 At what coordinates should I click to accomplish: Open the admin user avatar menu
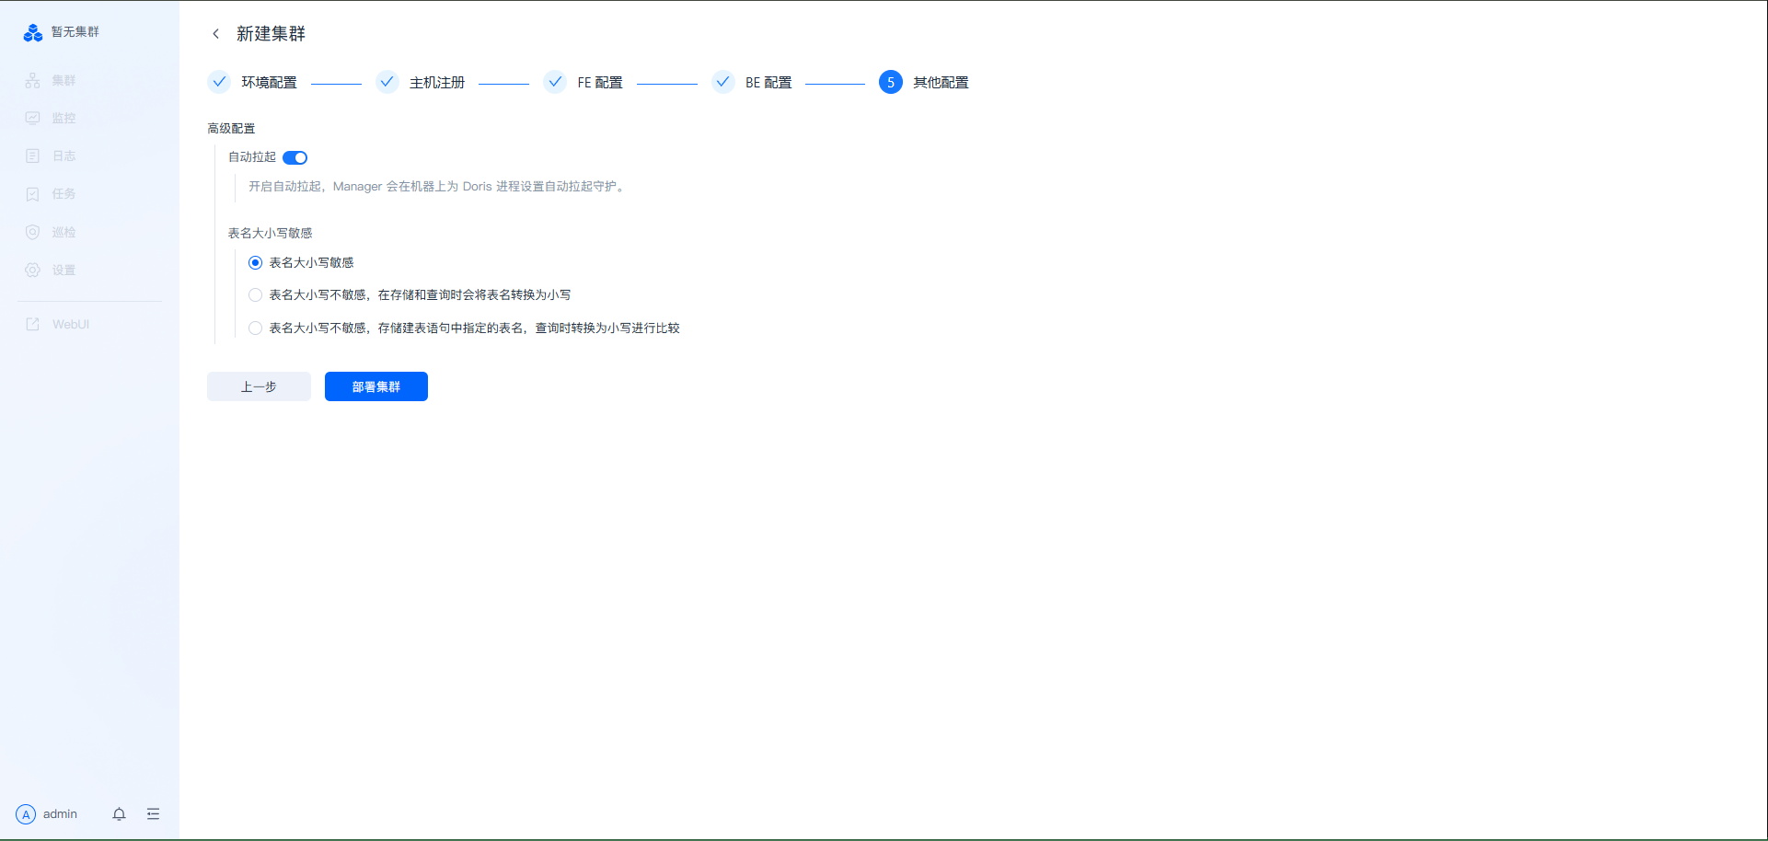[x=26, y=814]
